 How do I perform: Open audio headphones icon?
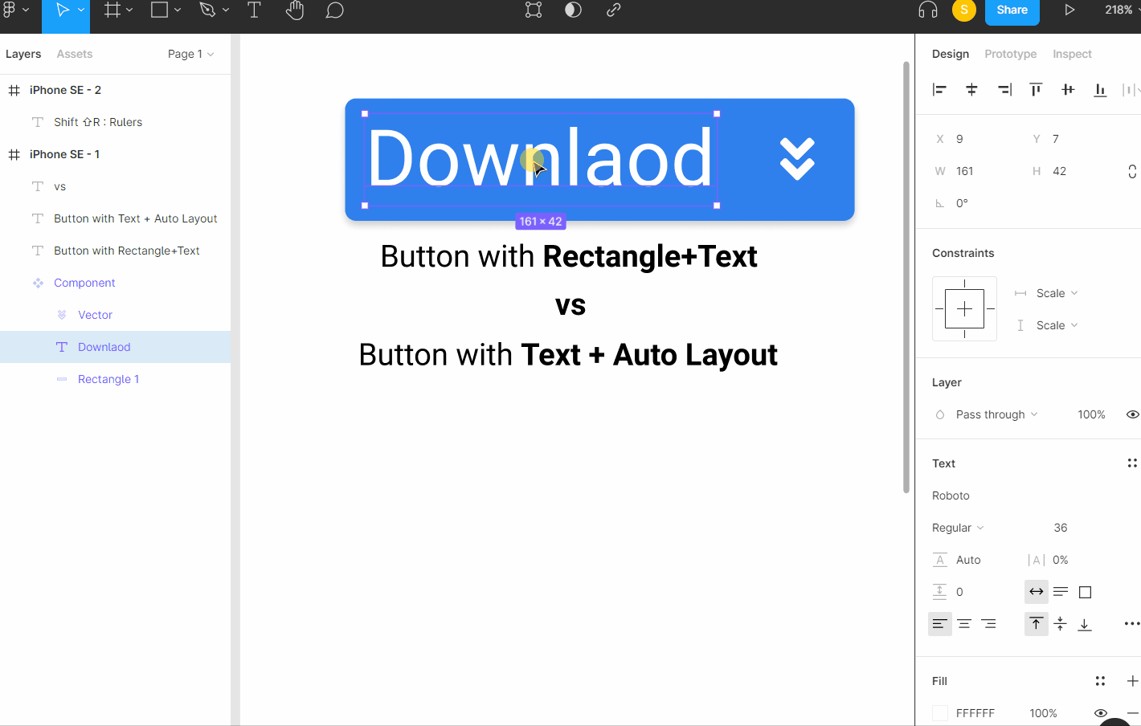coord(928,10)
